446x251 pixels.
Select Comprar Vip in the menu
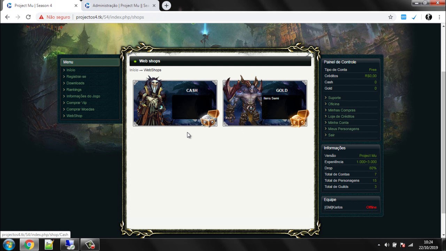pyautogui.click(x=77, y=103)
